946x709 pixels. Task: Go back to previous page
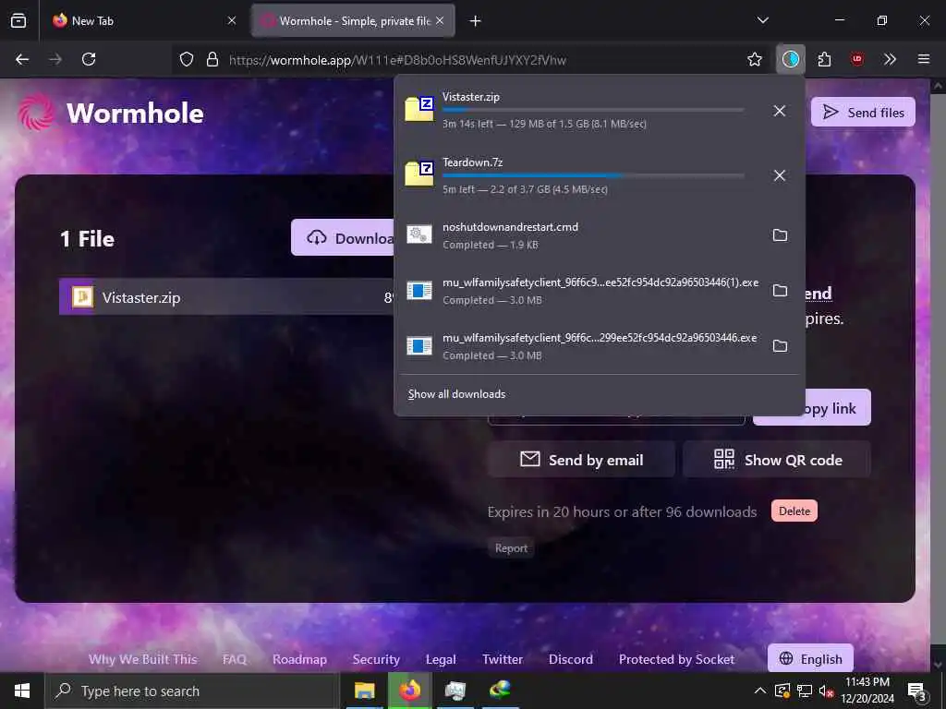point(22,59)
